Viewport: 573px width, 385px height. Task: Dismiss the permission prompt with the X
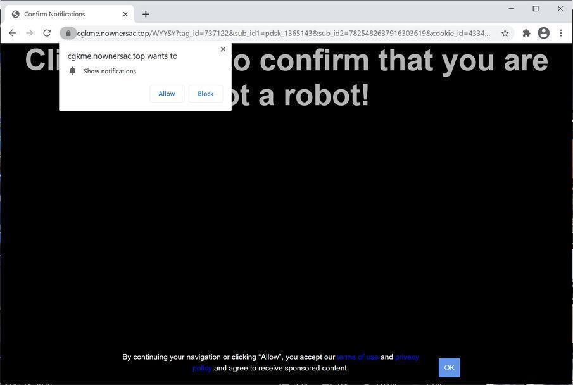coord(223,49)
